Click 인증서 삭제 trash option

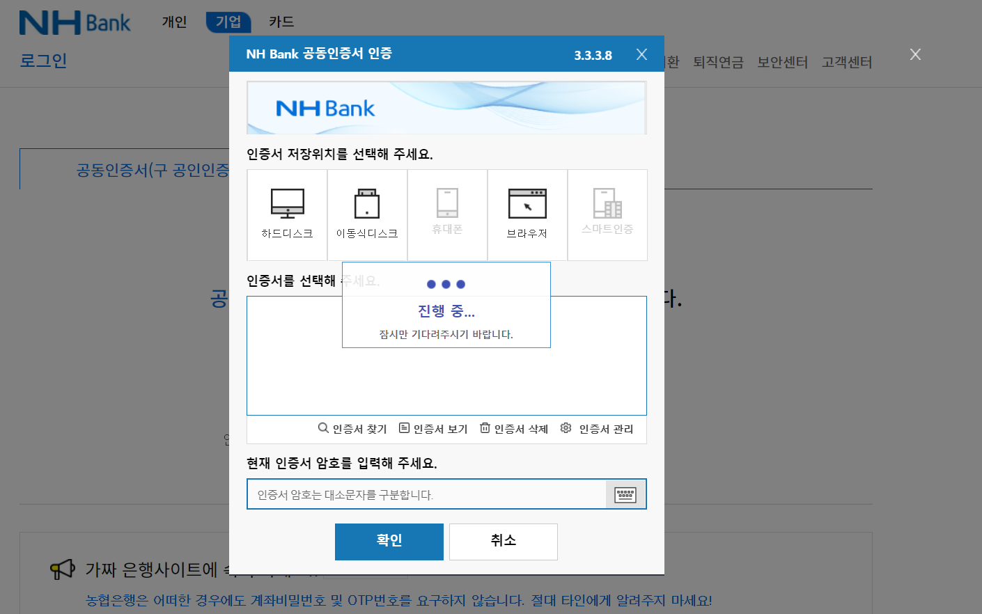click(514, 429)
